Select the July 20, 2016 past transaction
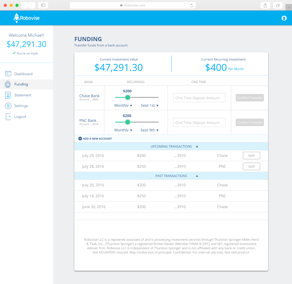 click(x=171, y=185)
